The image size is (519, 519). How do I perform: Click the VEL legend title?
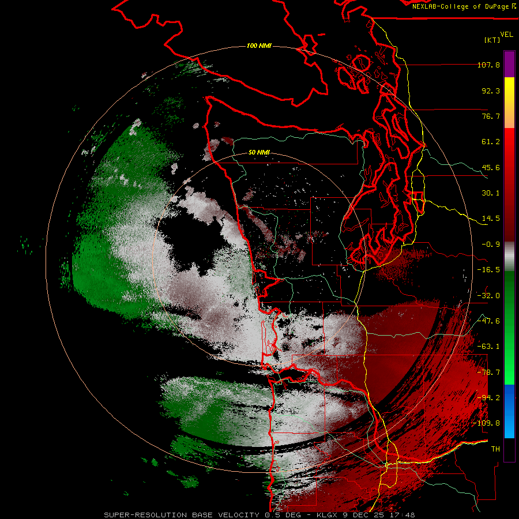tap(507, 35)
